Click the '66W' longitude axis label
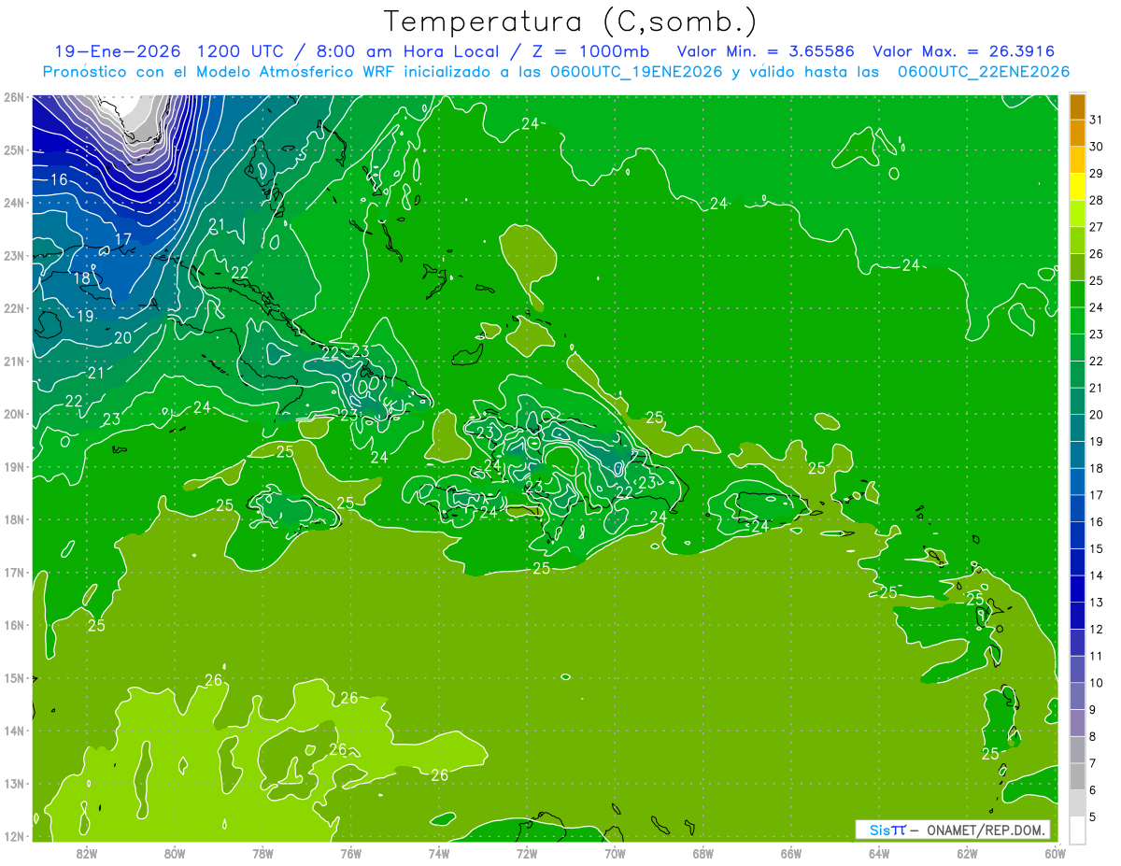1121x866 pixels. (x=791, y=853)
